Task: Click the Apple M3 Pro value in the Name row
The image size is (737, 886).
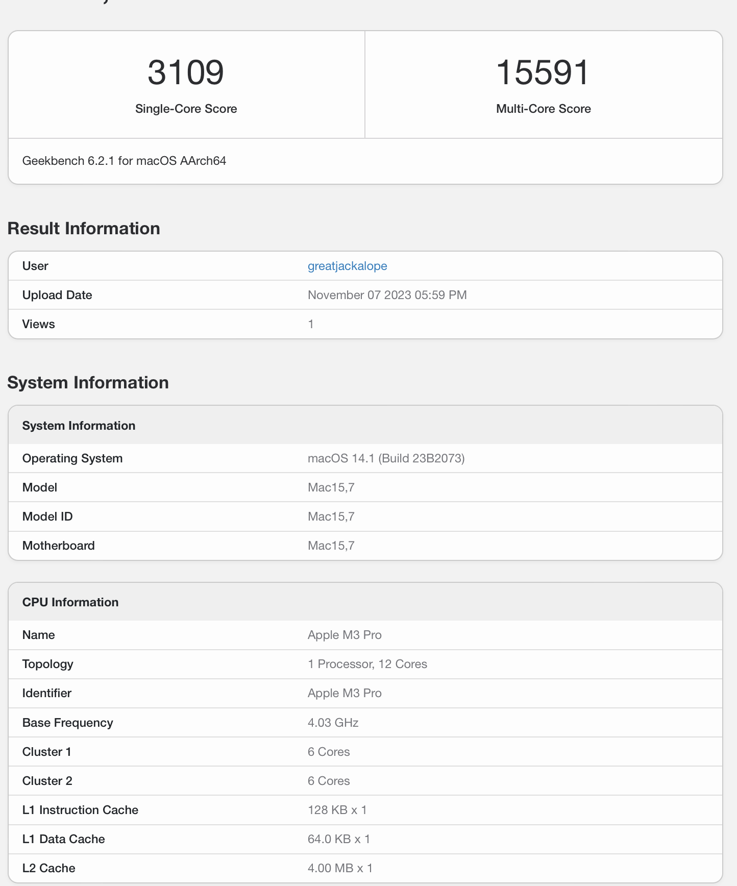Action: (345, 635)
